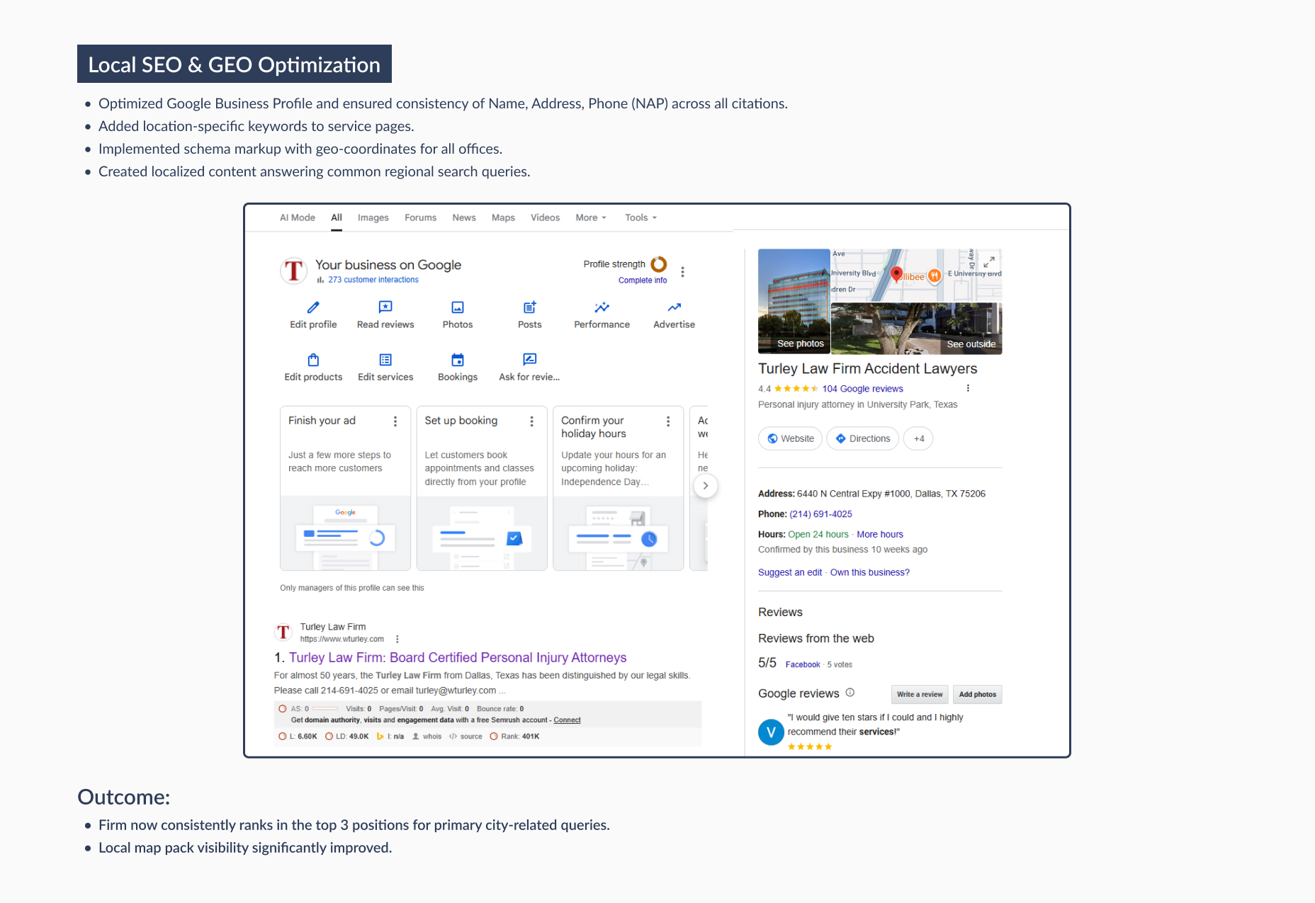Open the Posts icon
The width and height of the screenshot is (1315, 903).
coord(530,307)
